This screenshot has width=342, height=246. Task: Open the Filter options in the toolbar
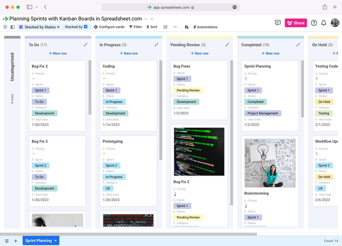[136, 27]
